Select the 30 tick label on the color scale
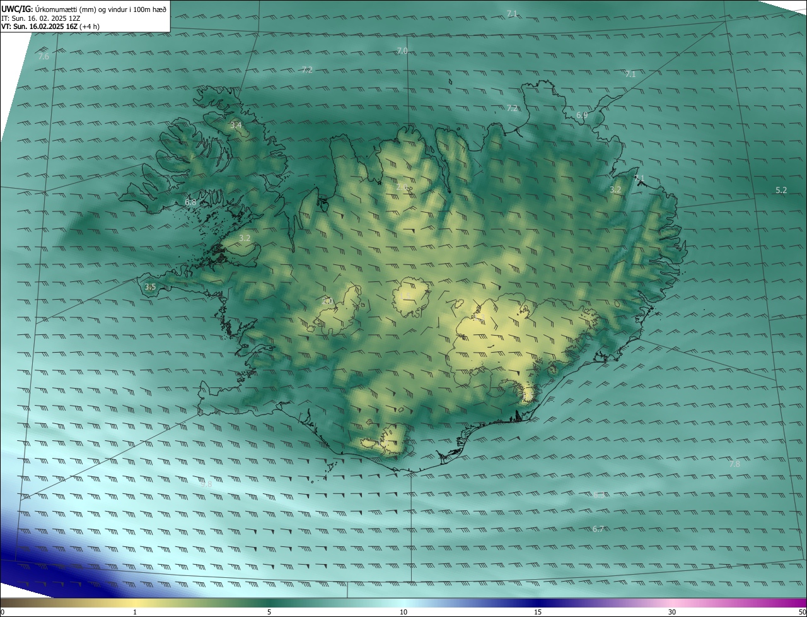Image resolution: width=807 pixels, height=617 pixels. (672, 613)
